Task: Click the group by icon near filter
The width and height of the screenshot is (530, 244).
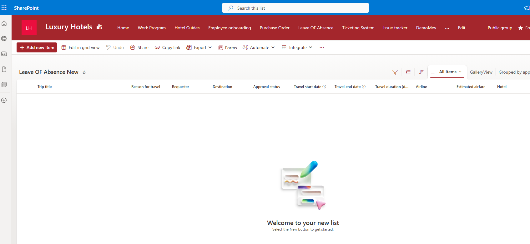Action: [x=408, y=72]
